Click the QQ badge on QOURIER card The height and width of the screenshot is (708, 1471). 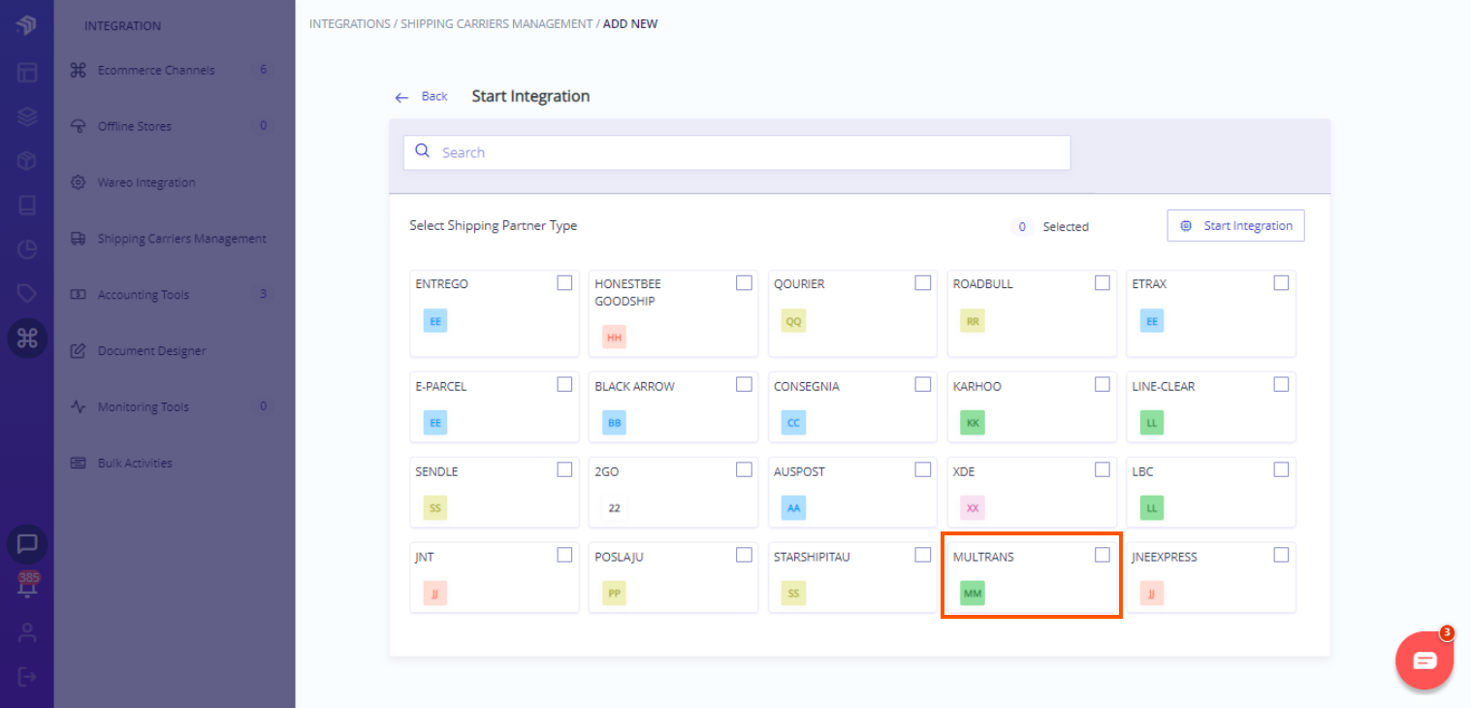pos(793,321)
